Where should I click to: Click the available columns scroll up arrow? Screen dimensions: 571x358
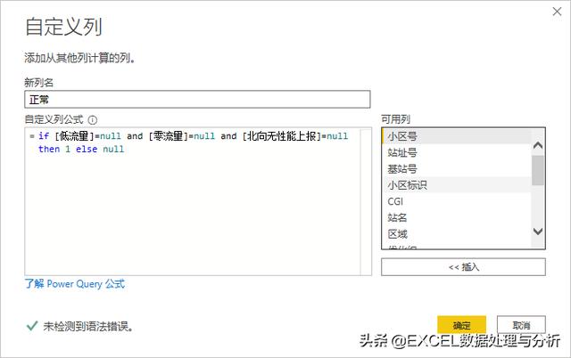tap(538, 145)
